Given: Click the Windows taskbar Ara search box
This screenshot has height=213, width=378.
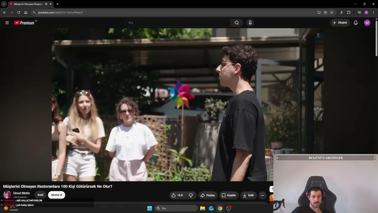Looking at the screenshot, I should pos(177,208).
